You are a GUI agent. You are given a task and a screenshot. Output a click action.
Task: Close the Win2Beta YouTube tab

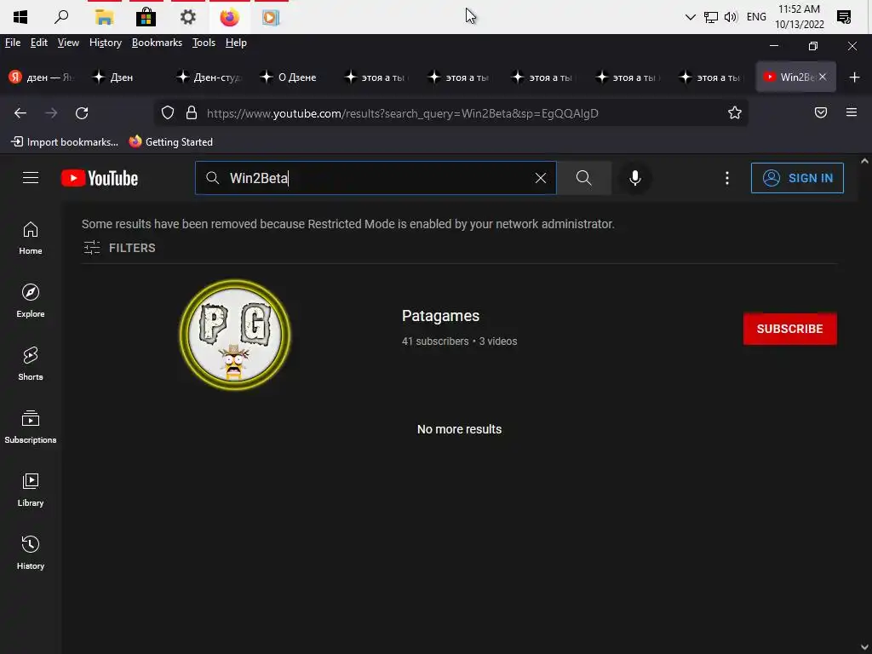(823, 77)
